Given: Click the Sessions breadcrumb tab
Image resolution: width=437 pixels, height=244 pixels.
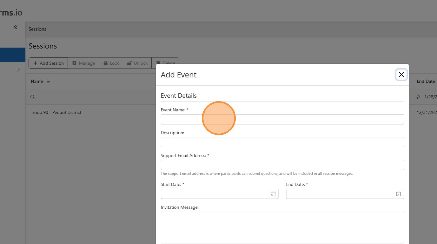Looking at the screenshot, I should click(37, 29).
